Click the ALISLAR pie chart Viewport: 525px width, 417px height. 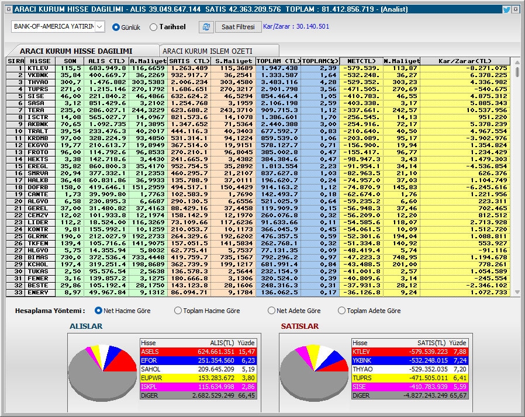point(103,372)
